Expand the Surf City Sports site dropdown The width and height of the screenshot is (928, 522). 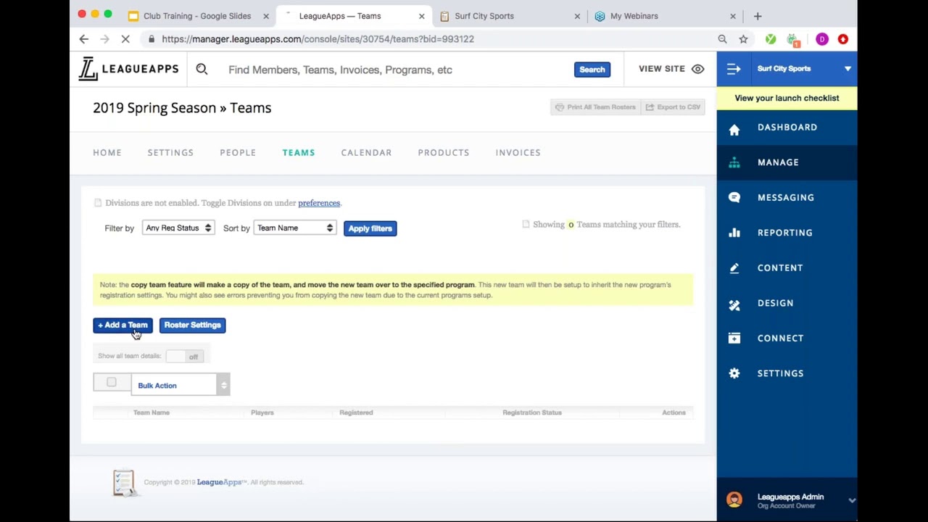tap(848, 69)
